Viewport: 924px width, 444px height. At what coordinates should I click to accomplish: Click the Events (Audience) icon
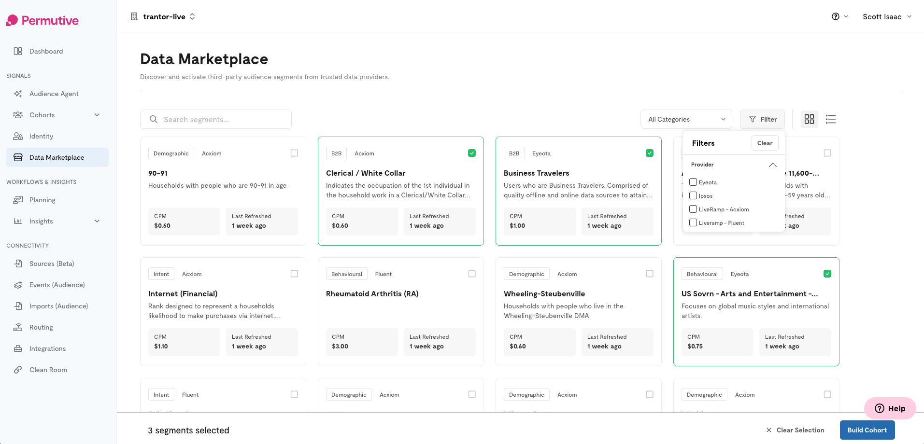coord(18,285)
